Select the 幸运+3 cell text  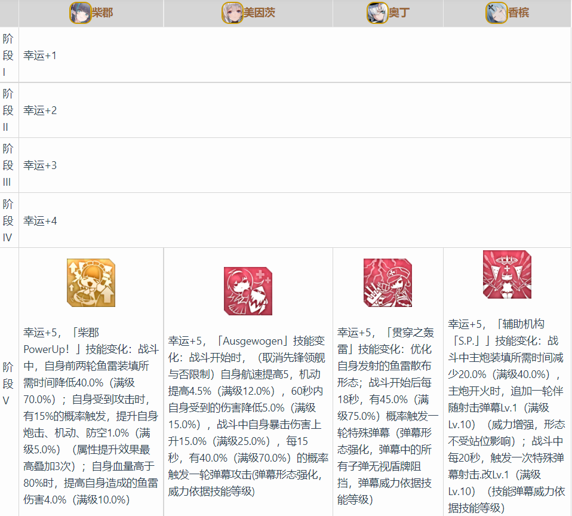[40, 165]
